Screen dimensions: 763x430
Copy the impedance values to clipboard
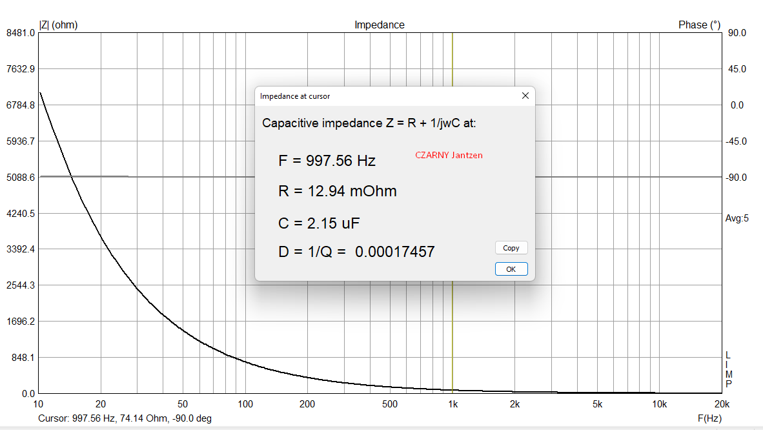coord(511,248)
